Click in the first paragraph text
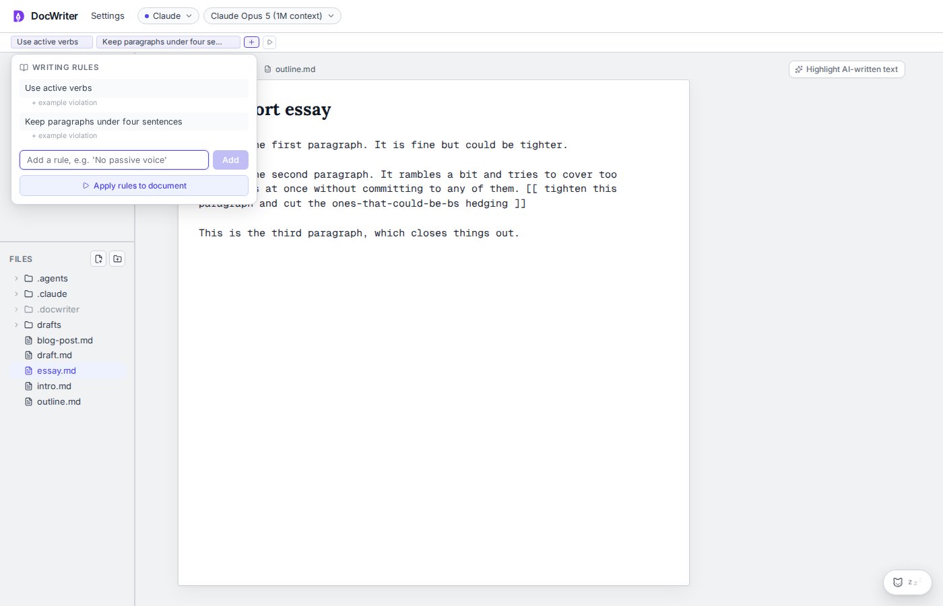Image resolution: width=943 pixels, height=606 pixels. point(412,145)
